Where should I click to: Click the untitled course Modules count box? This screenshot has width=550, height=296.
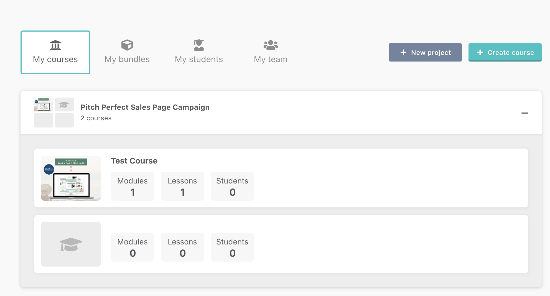133,247
